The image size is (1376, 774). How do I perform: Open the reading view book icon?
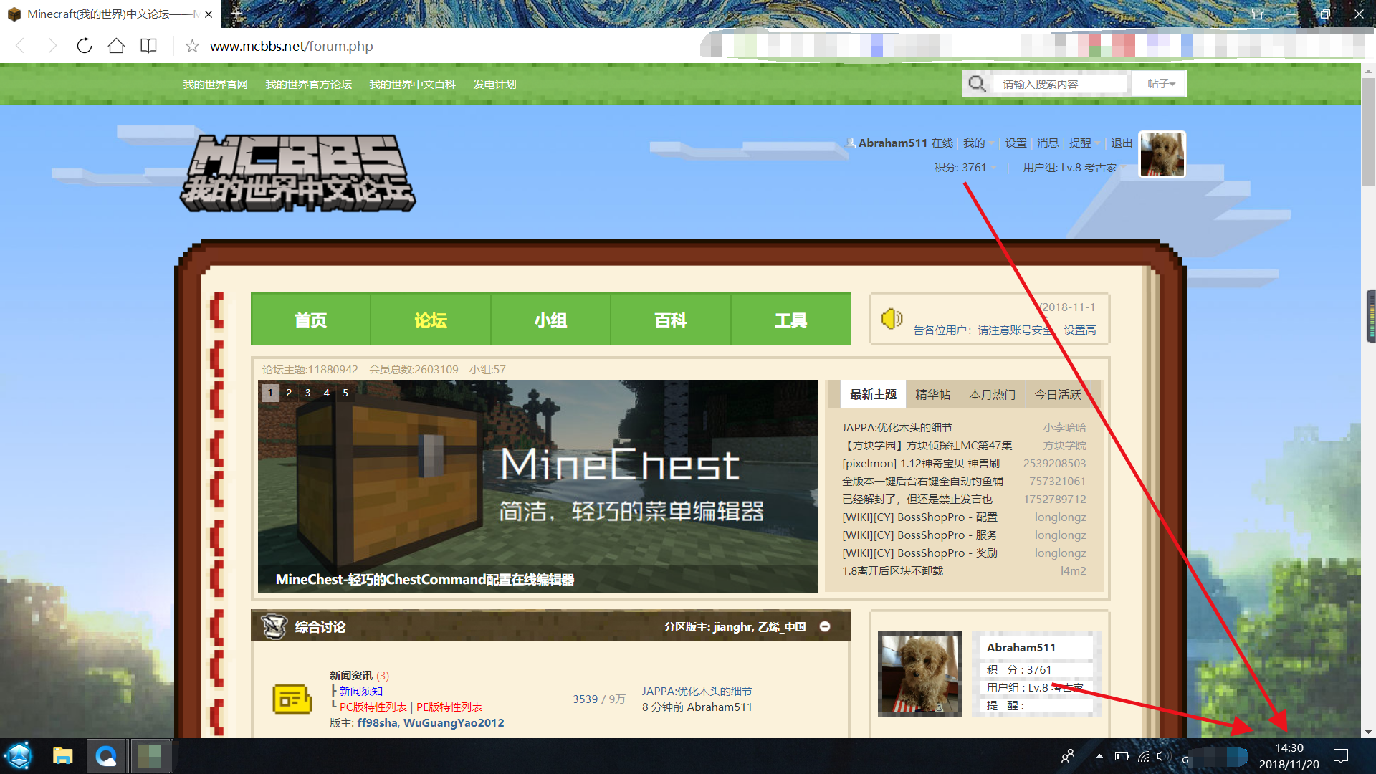[x=148, y=46]
